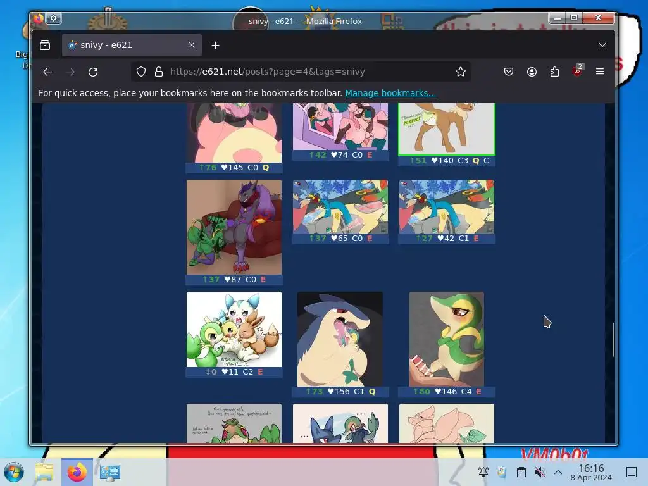Click the '↑27' score text
The width and height of the screenshot is (648, 486).
424,239
